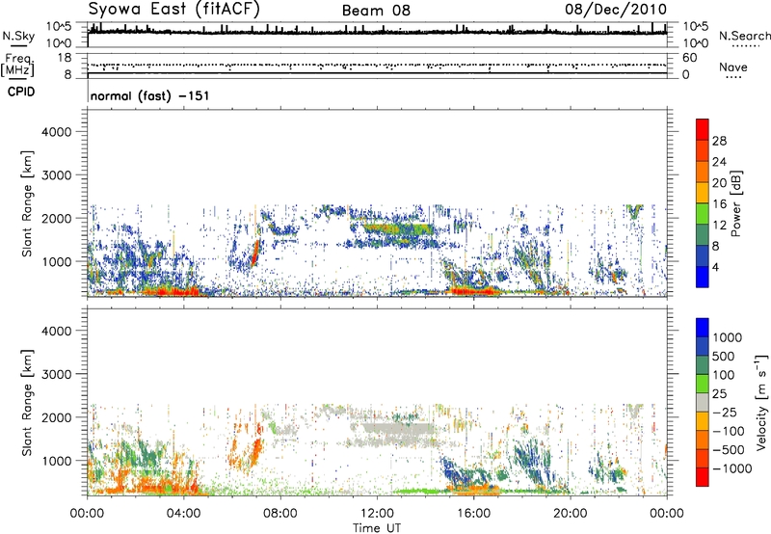This screenshot has height=534, width=771.
Task: Click the "16:00" time tick label
Action: pos(473,514)
